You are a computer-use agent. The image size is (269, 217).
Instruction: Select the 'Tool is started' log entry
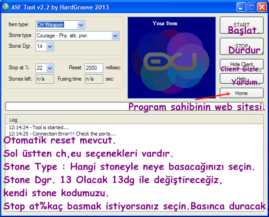pos(39,127)
